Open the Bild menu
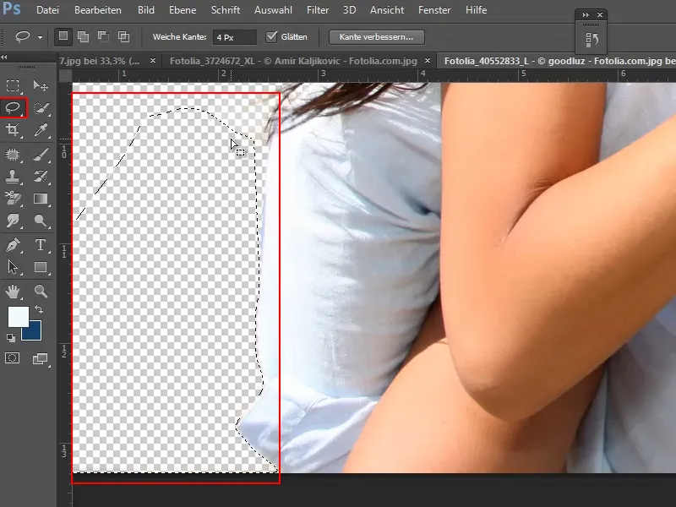 (x=146, y=10)
